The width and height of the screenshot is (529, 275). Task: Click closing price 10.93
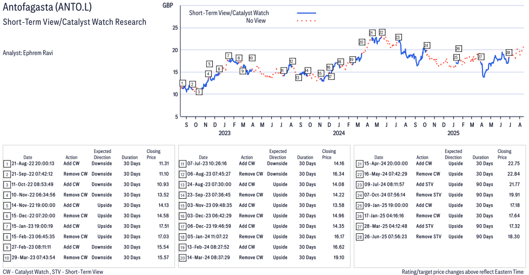(163, 184)
